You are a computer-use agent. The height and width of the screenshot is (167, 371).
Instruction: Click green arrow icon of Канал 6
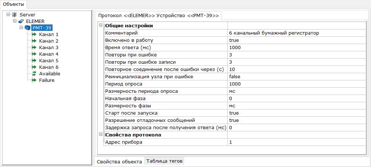34,67
